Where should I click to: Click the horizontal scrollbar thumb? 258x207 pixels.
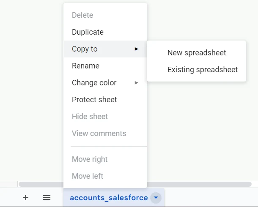tap(199, 184)
